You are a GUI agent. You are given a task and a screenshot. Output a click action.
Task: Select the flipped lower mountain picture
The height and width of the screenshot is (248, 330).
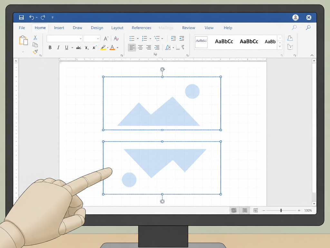(x=162, y=168)
